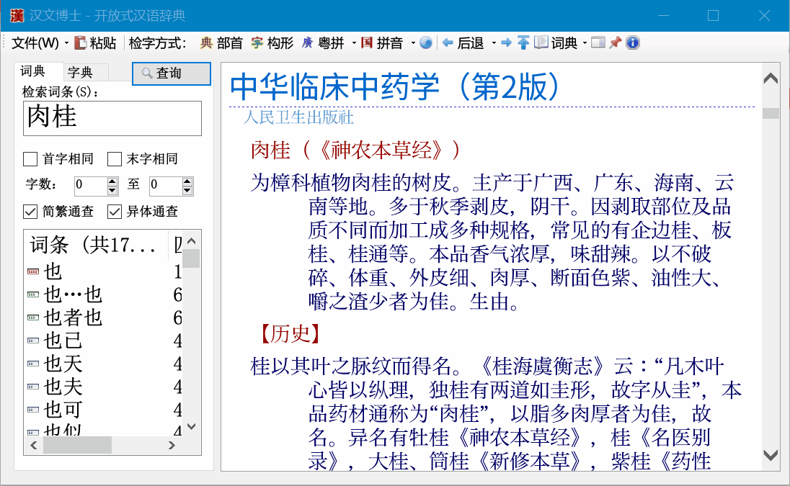The width and height of the screenshot is (790, 486).
Task: Minimize the 汉文博士 window
Action: point(664,16)
